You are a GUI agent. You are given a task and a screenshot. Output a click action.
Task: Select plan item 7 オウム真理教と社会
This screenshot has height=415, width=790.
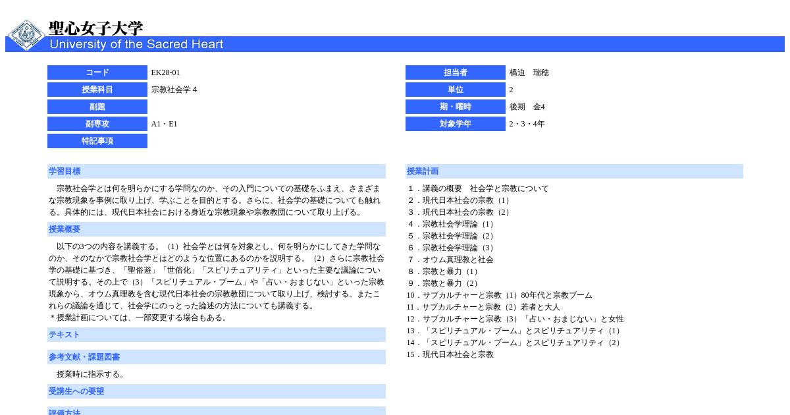click(x=450, y=260)
